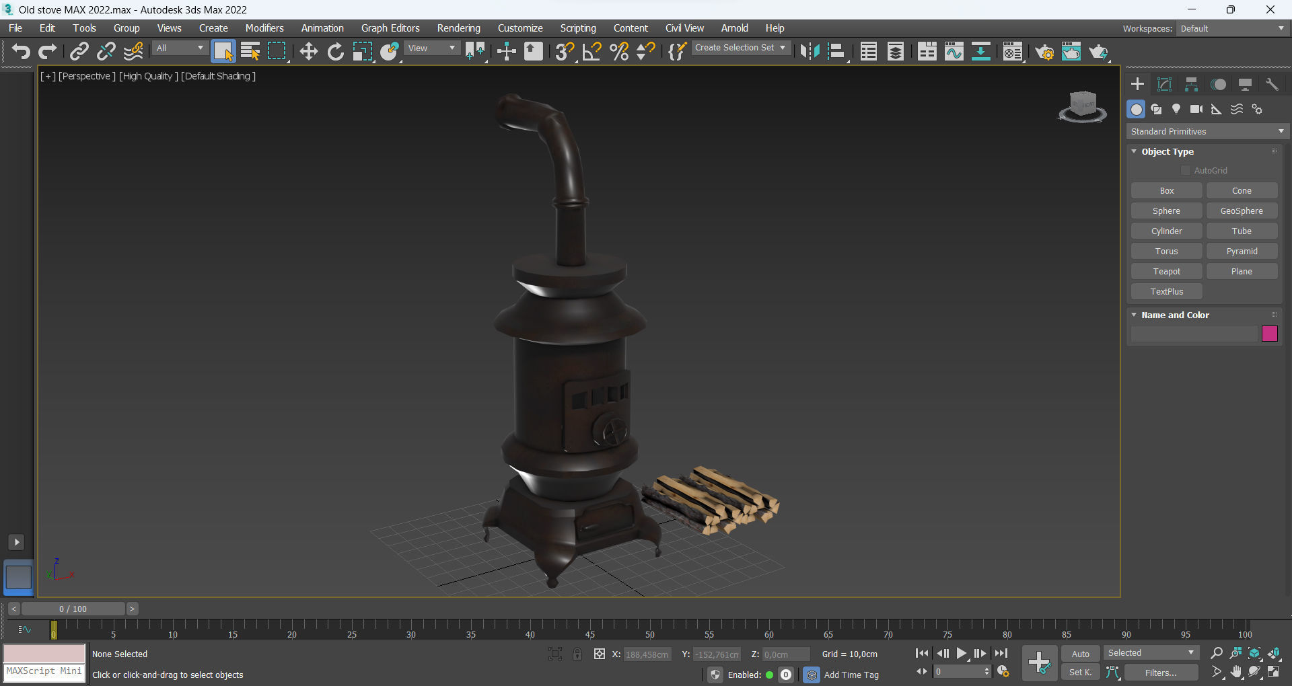The image size is (1292, 686).
Task: Switch to Helpers category
Action: click(1217, 109)
